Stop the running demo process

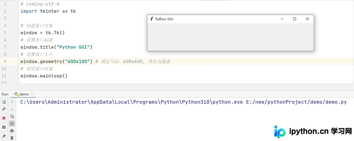coord(4,118)
